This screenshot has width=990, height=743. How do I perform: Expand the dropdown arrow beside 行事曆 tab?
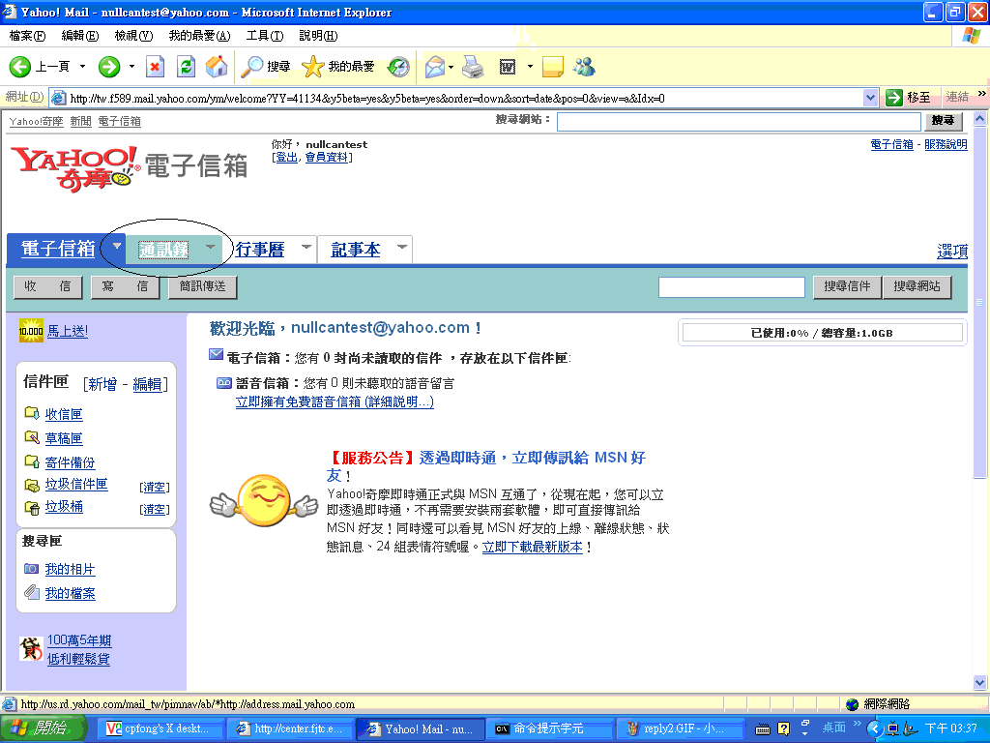(306, 248)
